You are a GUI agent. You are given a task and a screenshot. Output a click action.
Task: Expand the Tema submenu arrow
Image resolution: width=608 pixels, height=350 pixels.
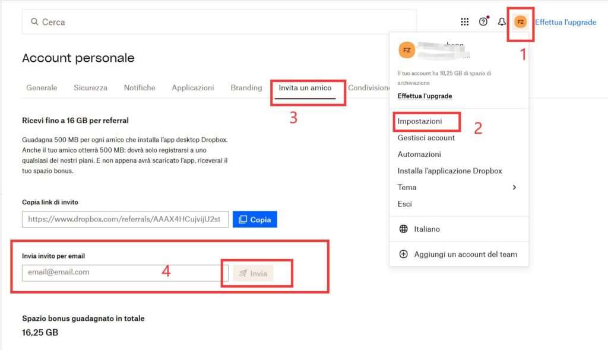514,187
